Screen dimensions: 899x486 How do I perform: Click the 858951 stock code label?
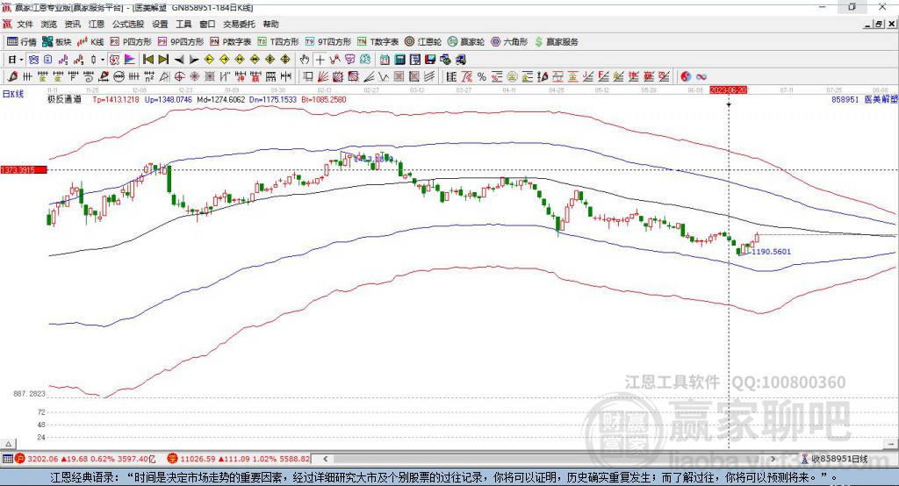845,99
